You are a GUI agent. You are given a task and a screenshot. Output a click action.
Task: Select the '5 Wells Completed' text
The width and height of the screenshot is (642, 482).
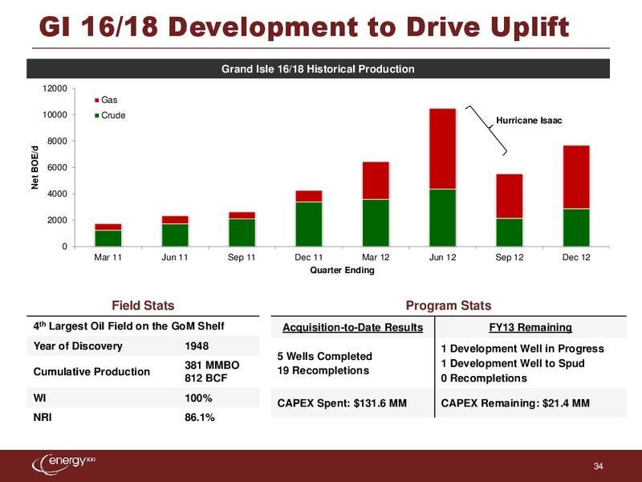tap(325, 356)
